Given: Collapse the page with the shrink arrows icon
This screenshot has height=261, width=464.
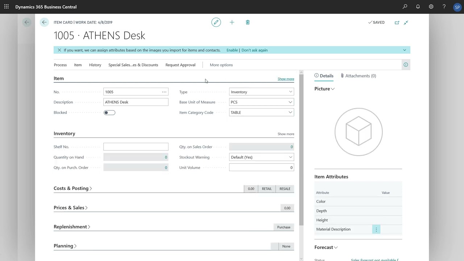Looking at the screenshot, I should click(x=406, y=22).
